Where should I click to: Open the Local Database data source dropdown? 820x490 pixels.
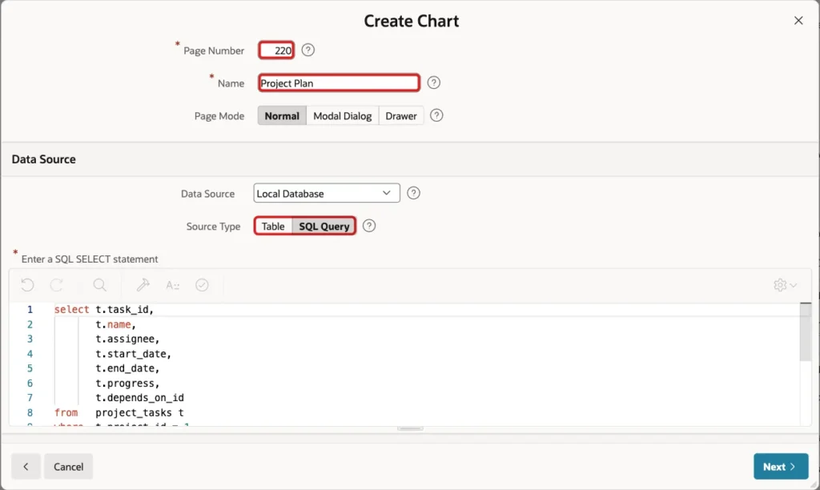[327, 193]
